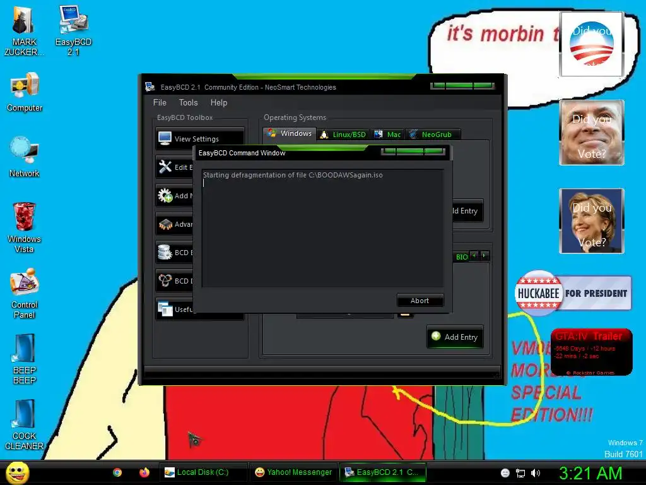Click the tab scroll right arrow

tap(484, 256)
